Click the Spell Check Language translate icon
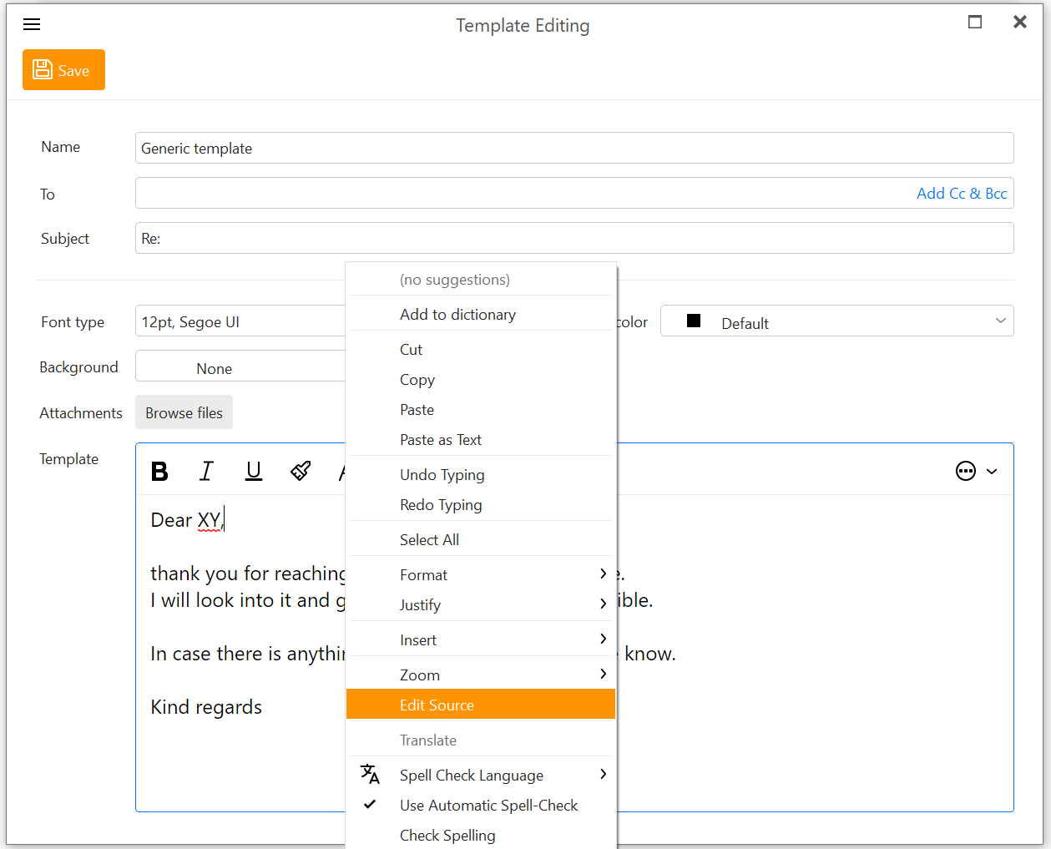This screenshot has height=849, width=1051. tap(370, 775)
